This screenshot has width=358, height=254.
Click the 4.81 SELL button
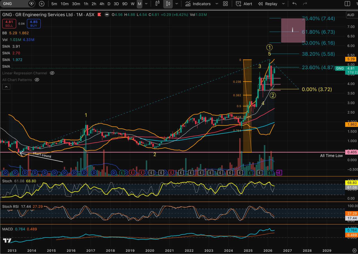click(x=9, y=24)
